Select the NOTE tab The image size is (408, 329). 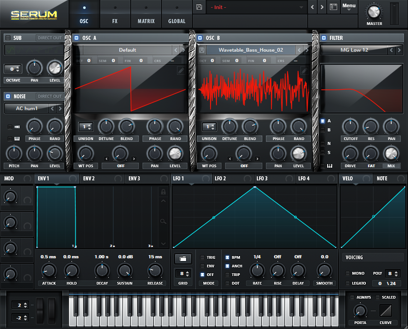(390, 179)
